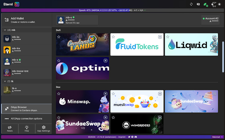Select the mb-lnx wallet

[x=26, y=50]
